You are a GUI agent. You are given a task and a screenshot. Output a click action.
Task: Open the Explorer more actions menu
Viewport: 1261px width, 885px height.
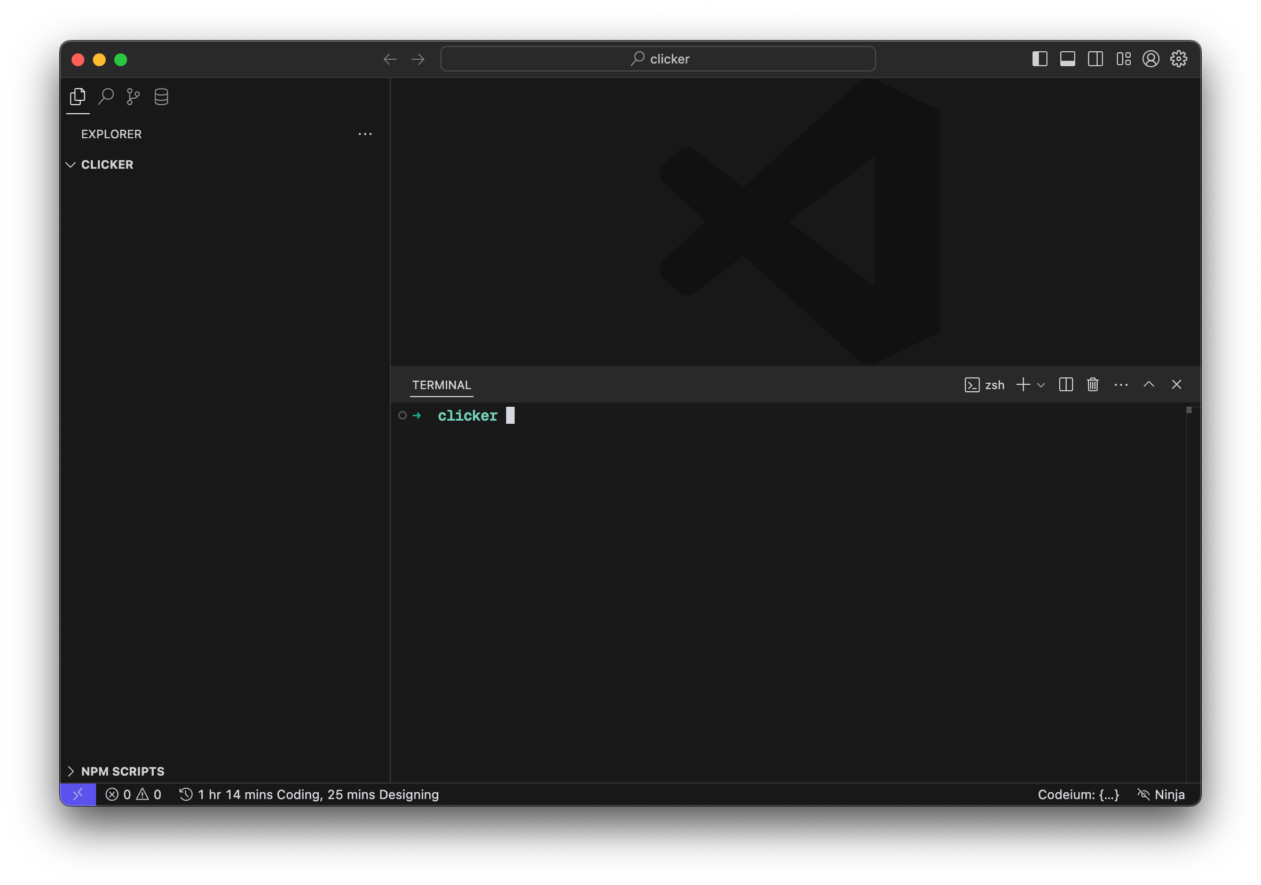(x=365, y=134)
